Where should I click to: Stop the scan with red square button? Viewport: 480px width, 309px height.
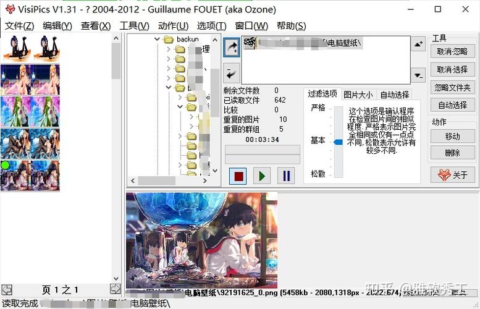point(238,176)
